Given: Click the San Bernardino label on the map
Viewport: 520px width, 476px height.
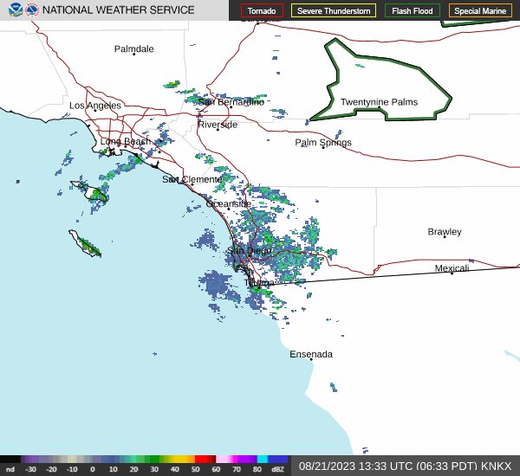Looking at the screenshot, I should pyautogui.click(x=231, y=102).
